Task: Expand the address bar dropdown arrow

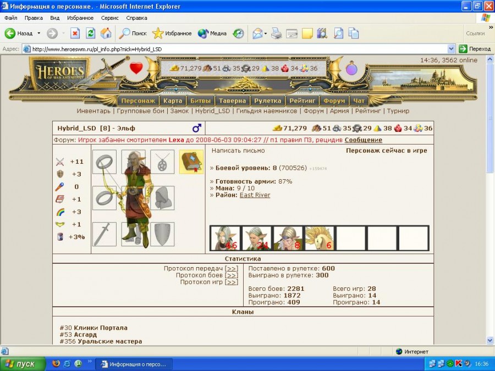Action: [451, 49]
